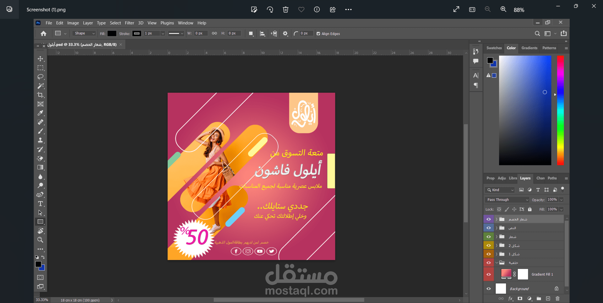The height and width of the screenshot is (303, 603).
Task: Hide the Background layer
Action: tap(489, 289)
